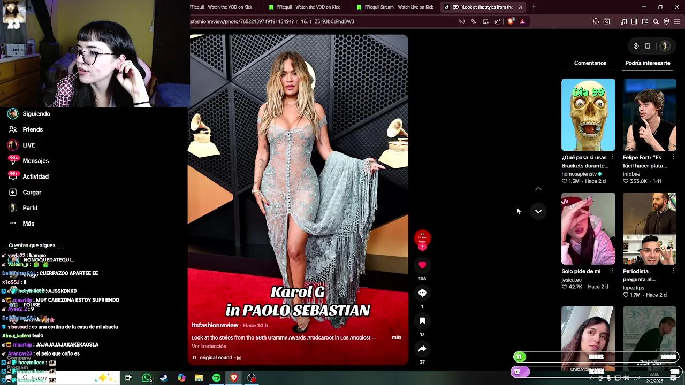The height and width of the screenshot is (385, 685).
Task: Click the browser address bar URL
Action: point(272,21)
